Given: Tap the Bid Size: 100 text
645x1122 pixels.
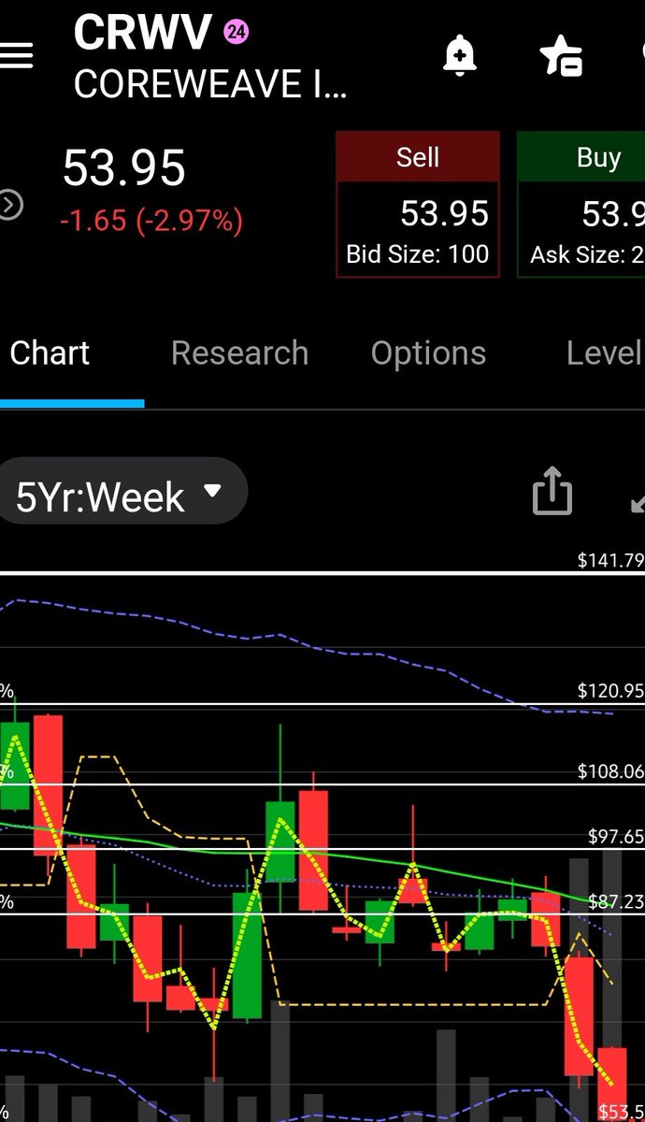Looking at the screenshot, I should [418, 253].
